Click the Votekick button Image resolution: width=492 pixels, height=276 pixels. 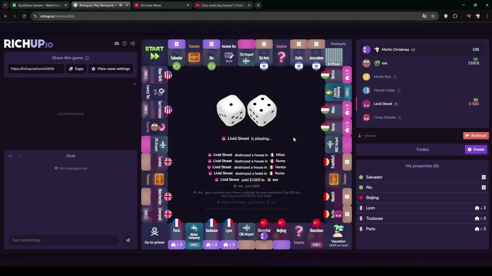pyautogui.click(x=367, y=136)
